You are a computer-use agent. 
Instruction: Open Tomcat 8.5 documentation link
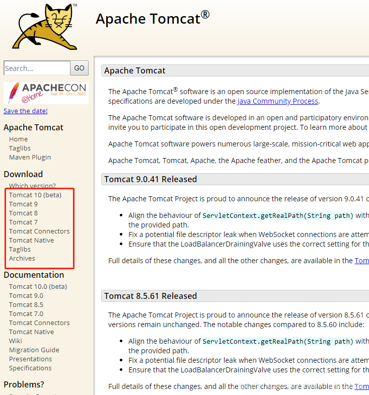pos(26,305)
